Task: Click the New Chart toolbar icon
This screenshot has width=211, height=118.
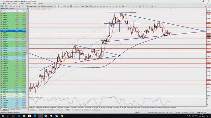Action: pos(2,6)
